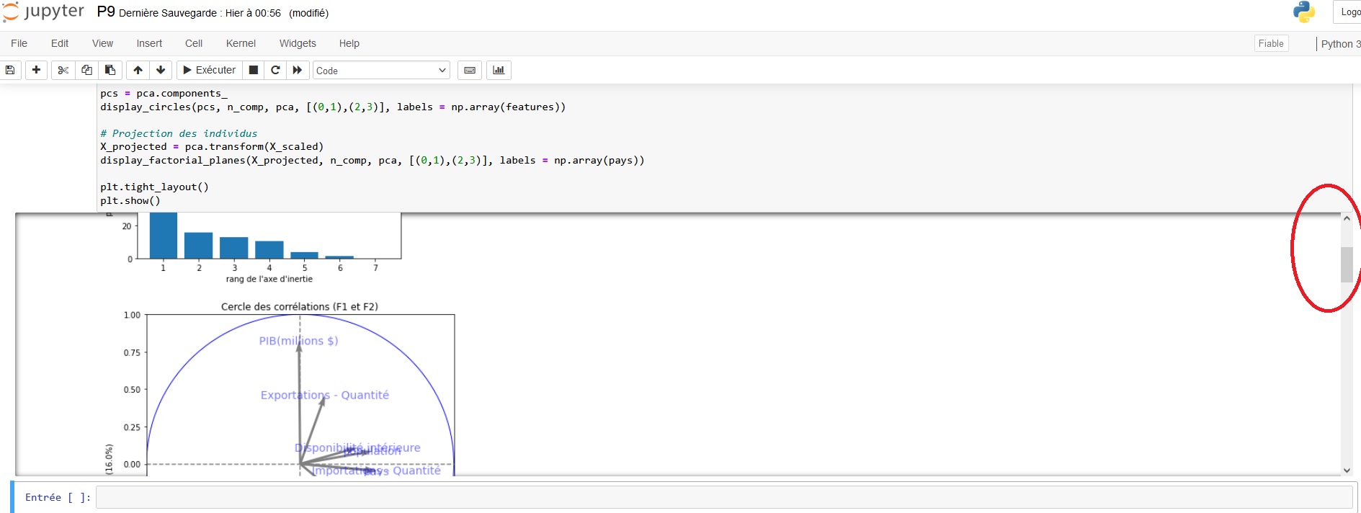Click the bar chart toolbar icon
This screenshot has height=513, width=1361.
point(499,70)
